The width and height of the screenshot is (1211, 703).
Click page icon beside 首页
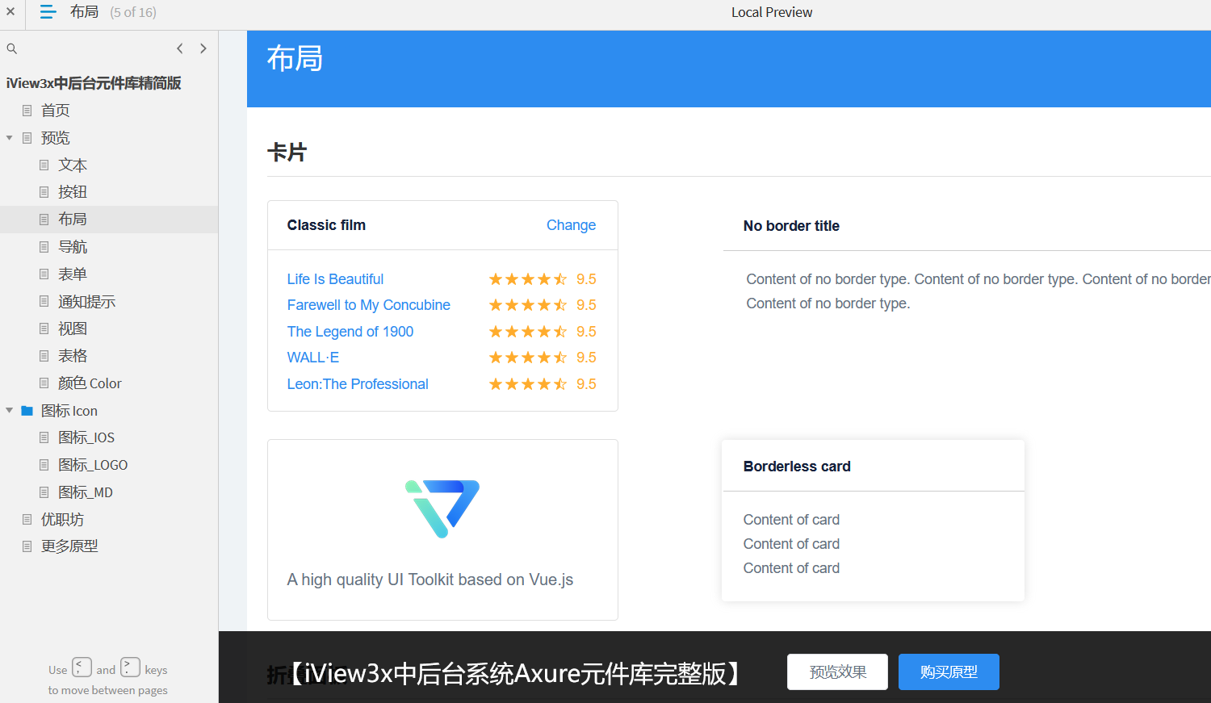tap(27, 111)
